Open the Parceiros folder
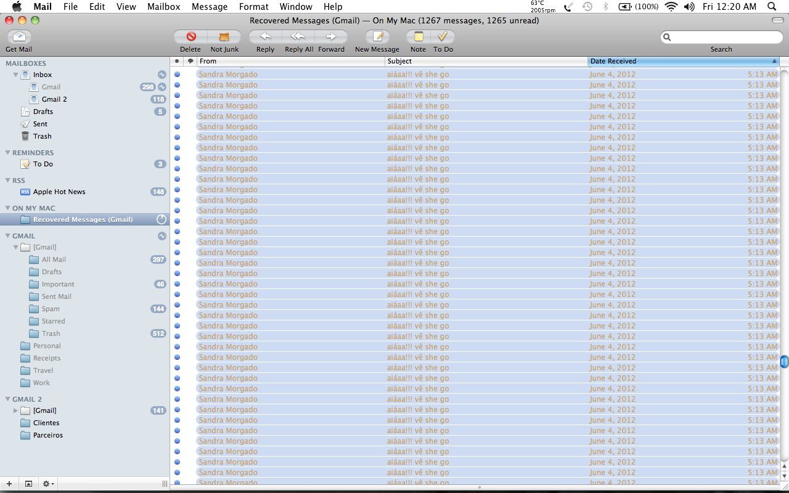The height and width of the screenshot is (493, 789). pos(48,435)
